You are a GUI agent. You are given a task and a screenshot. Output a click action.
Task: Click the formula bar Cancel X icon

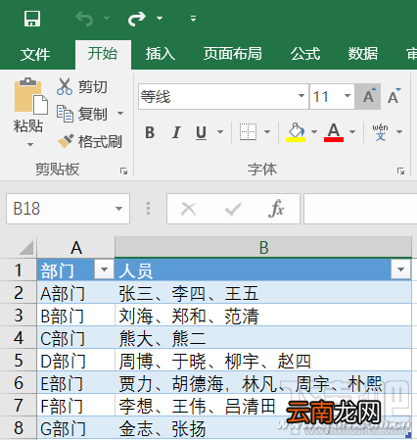(x=189, y=209)
